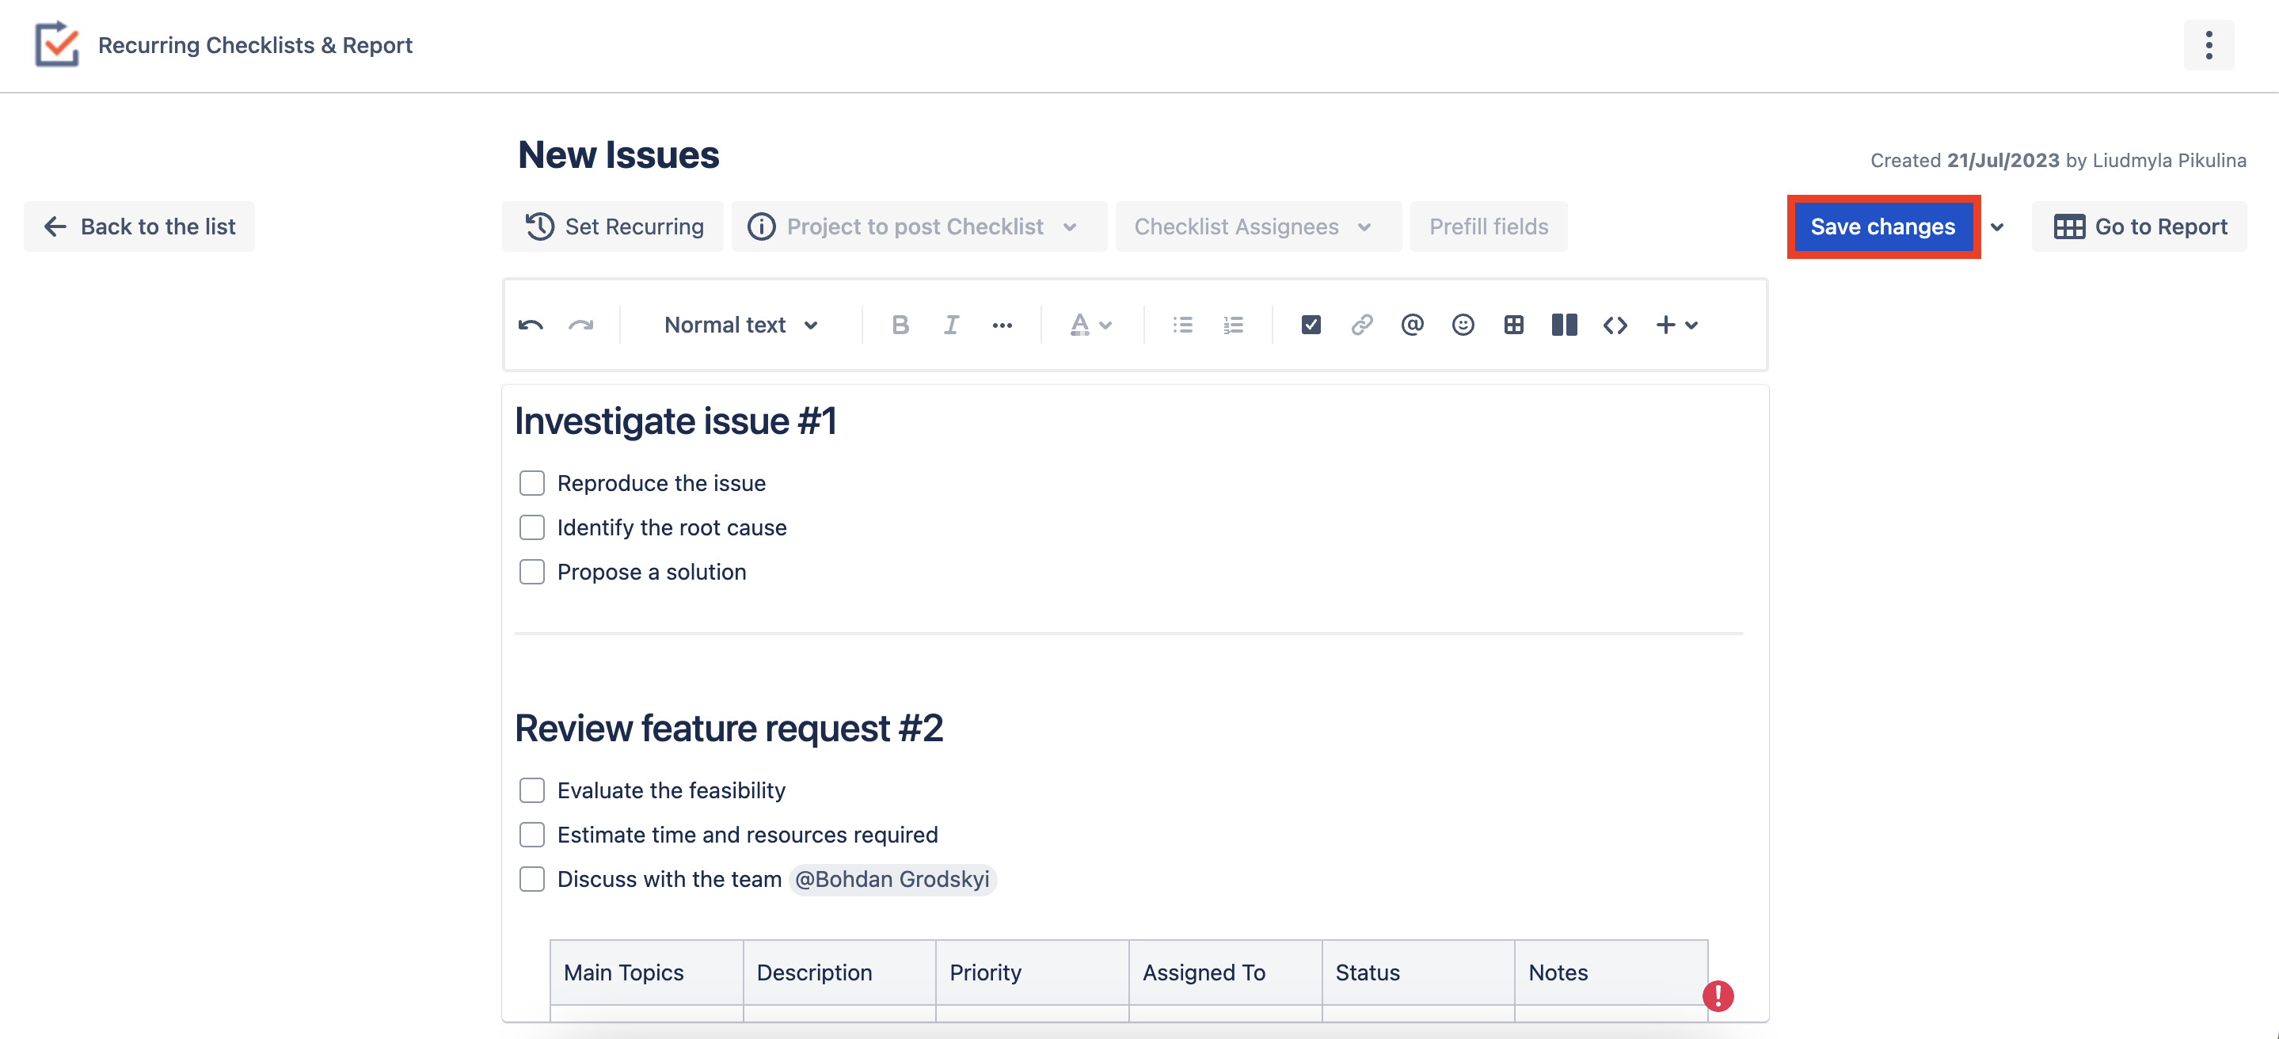Insert a two-column layout

tap(1564, 325)
